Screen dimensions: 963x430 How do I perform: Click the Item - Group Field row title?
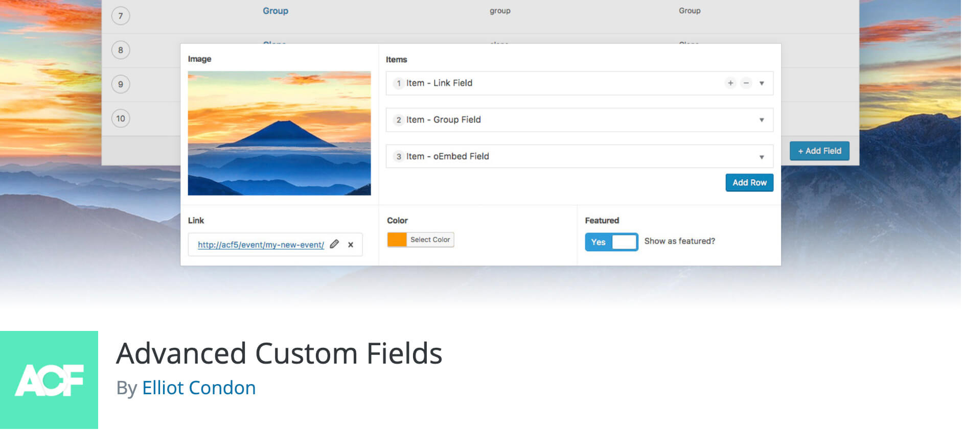444,120
